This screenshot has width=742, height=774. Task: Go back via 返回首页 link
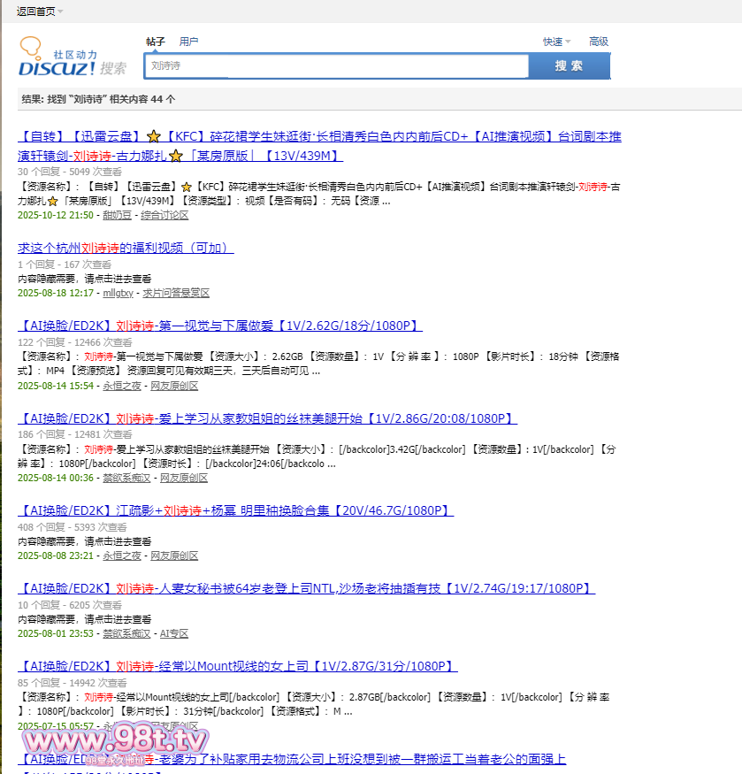(x=35, y=11)
